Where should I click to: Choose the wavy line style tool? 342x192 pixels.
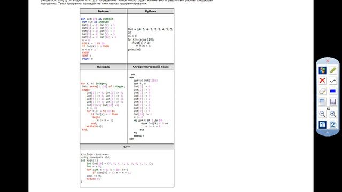pos(333,81)
